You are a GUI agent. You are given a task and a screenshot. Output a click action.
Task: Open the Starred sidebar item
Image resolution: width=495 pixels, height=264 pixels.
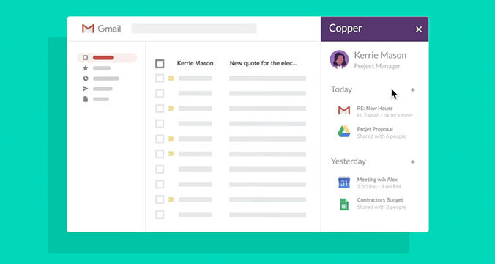pos(97,68)
